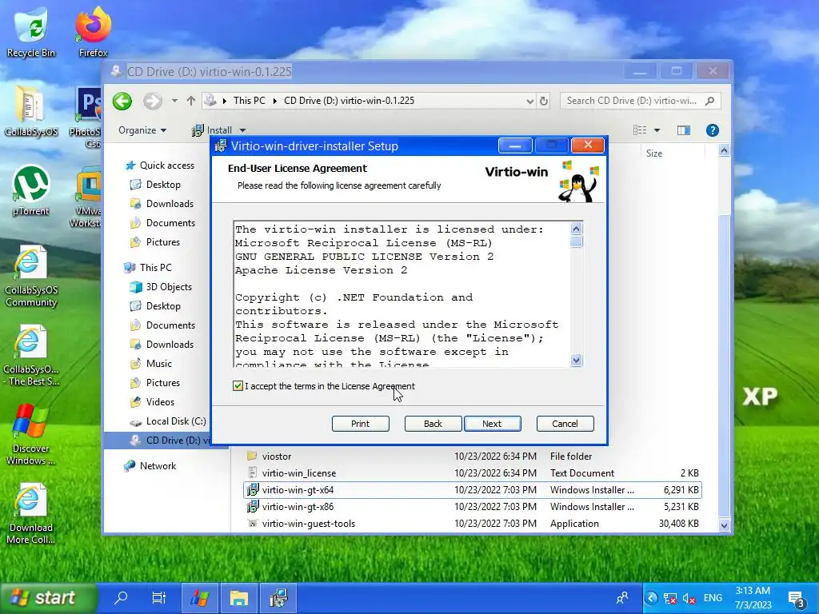Viewport: 819px width, 614px height.
Task: Click Next in the installer dialog
Action: tap(492, 424)
